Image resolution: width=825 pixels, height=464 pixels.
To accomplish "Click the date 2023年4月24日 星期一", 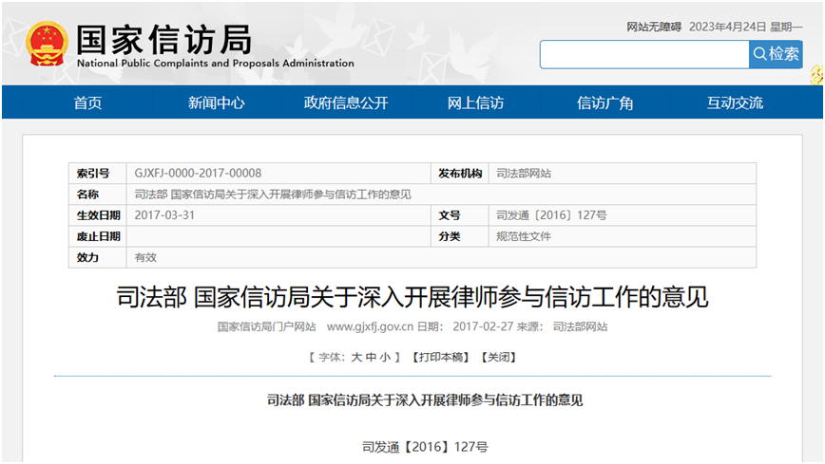I will pyautogui.click(x=745, y=27).
